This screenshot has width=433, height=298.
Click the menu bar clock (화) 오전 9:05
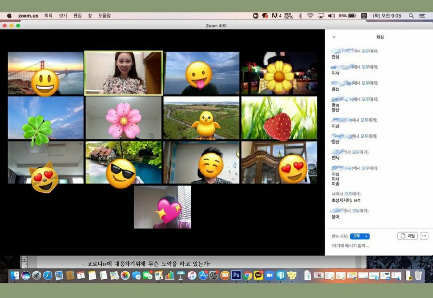coord(387,16)
